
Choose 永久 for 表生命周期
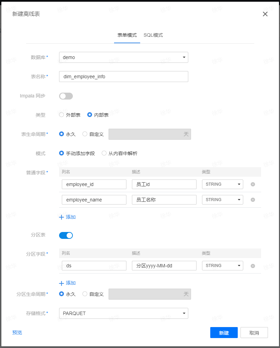coord(67,134)
